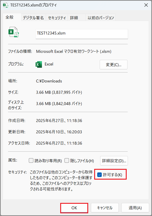The image size is (152, 216).
Task: Click the ファイルの種類: label
Action: click(x=20, y=51)
